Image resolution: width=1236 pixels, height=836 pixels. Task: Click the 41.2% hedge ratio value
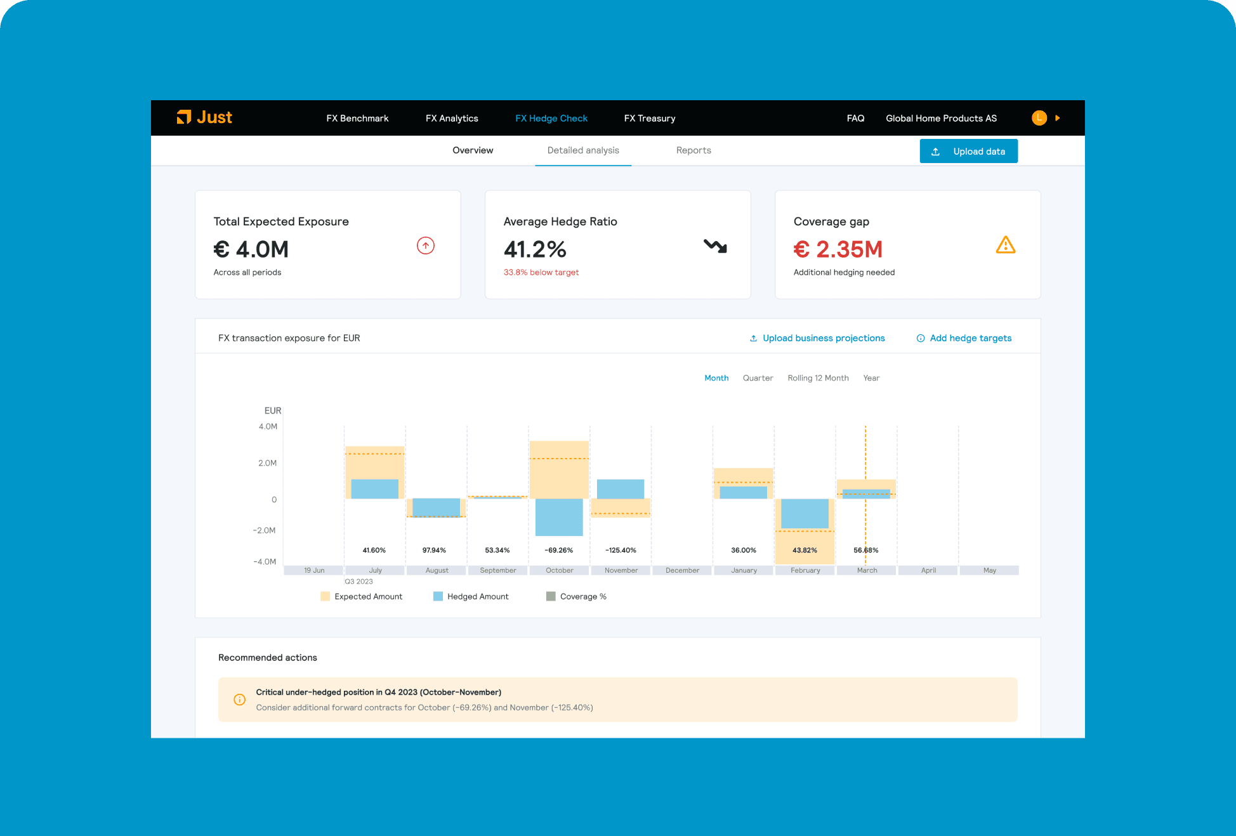click(x=534, y=249)
